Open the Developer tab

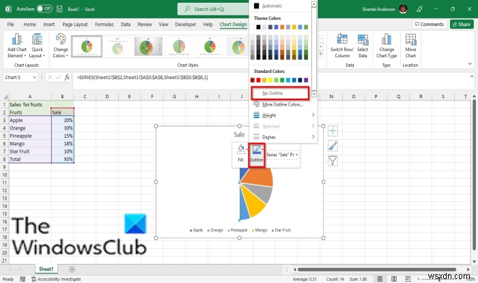185,25
